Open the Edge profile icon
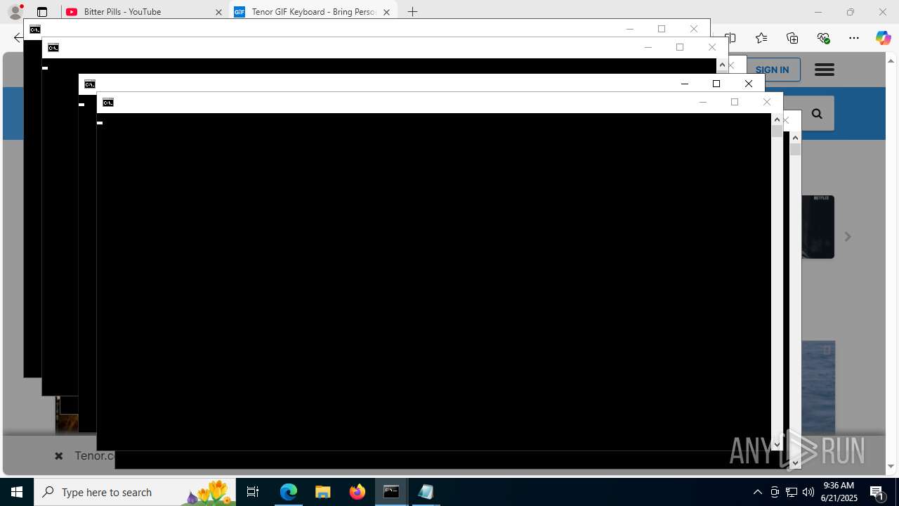899x506 pixels. (x=15, y=11)
